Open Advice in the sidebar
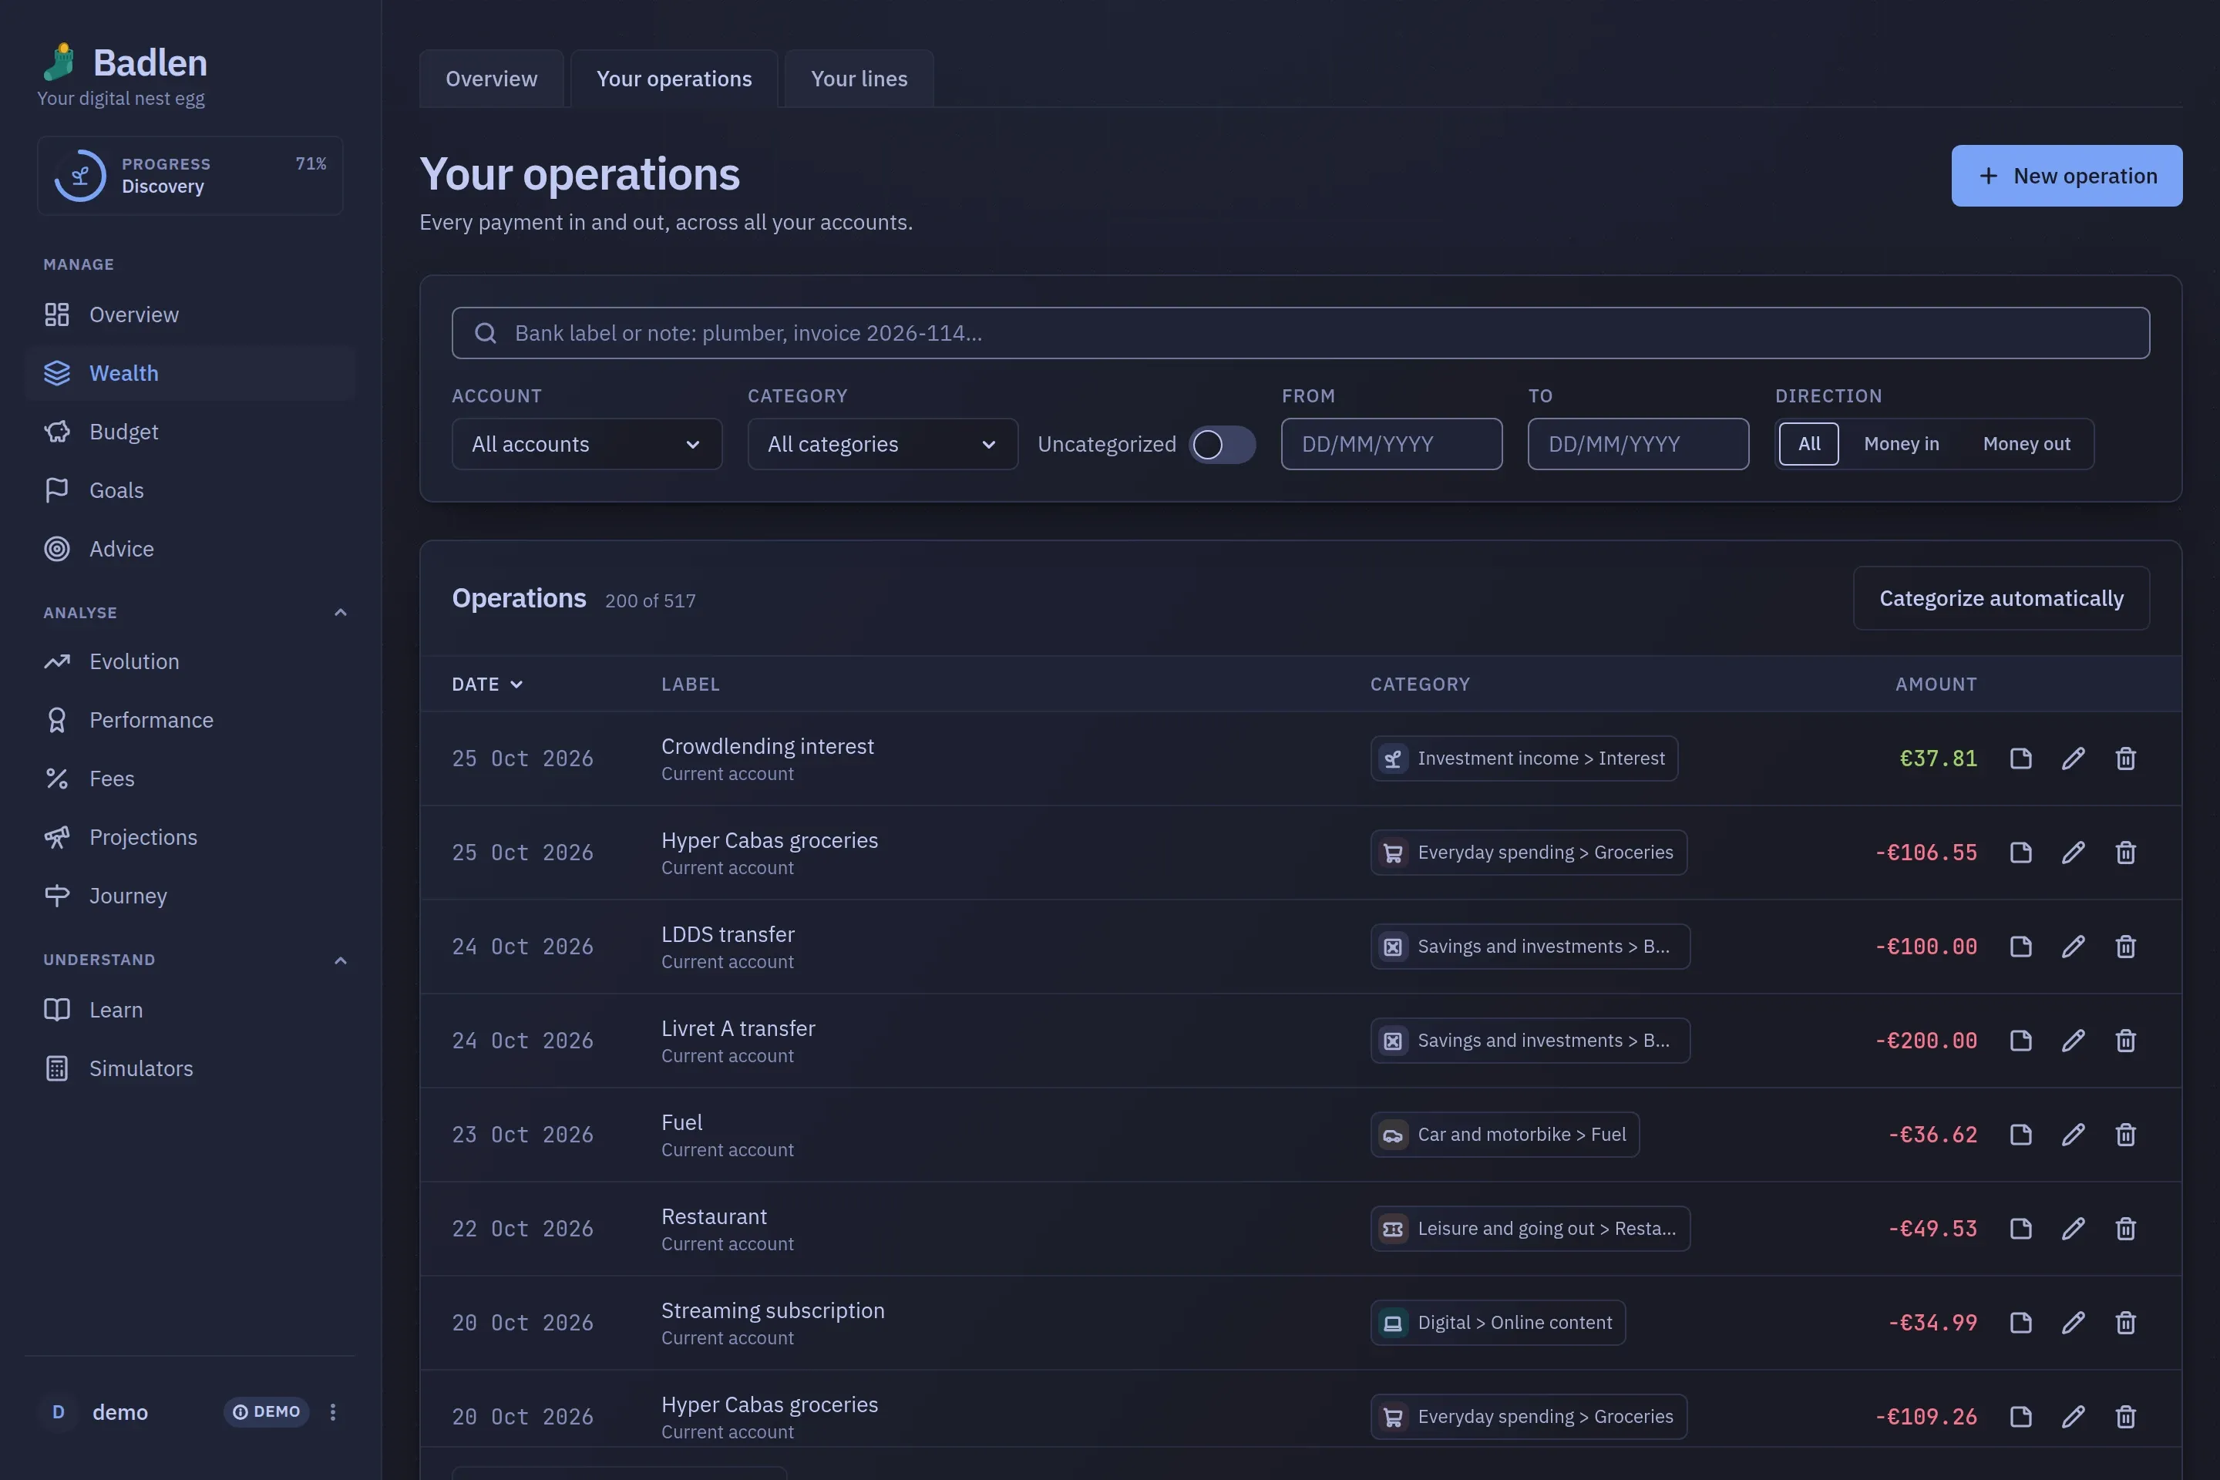2220x1480 pixels. pyautogui.click(x=190, y=548)
